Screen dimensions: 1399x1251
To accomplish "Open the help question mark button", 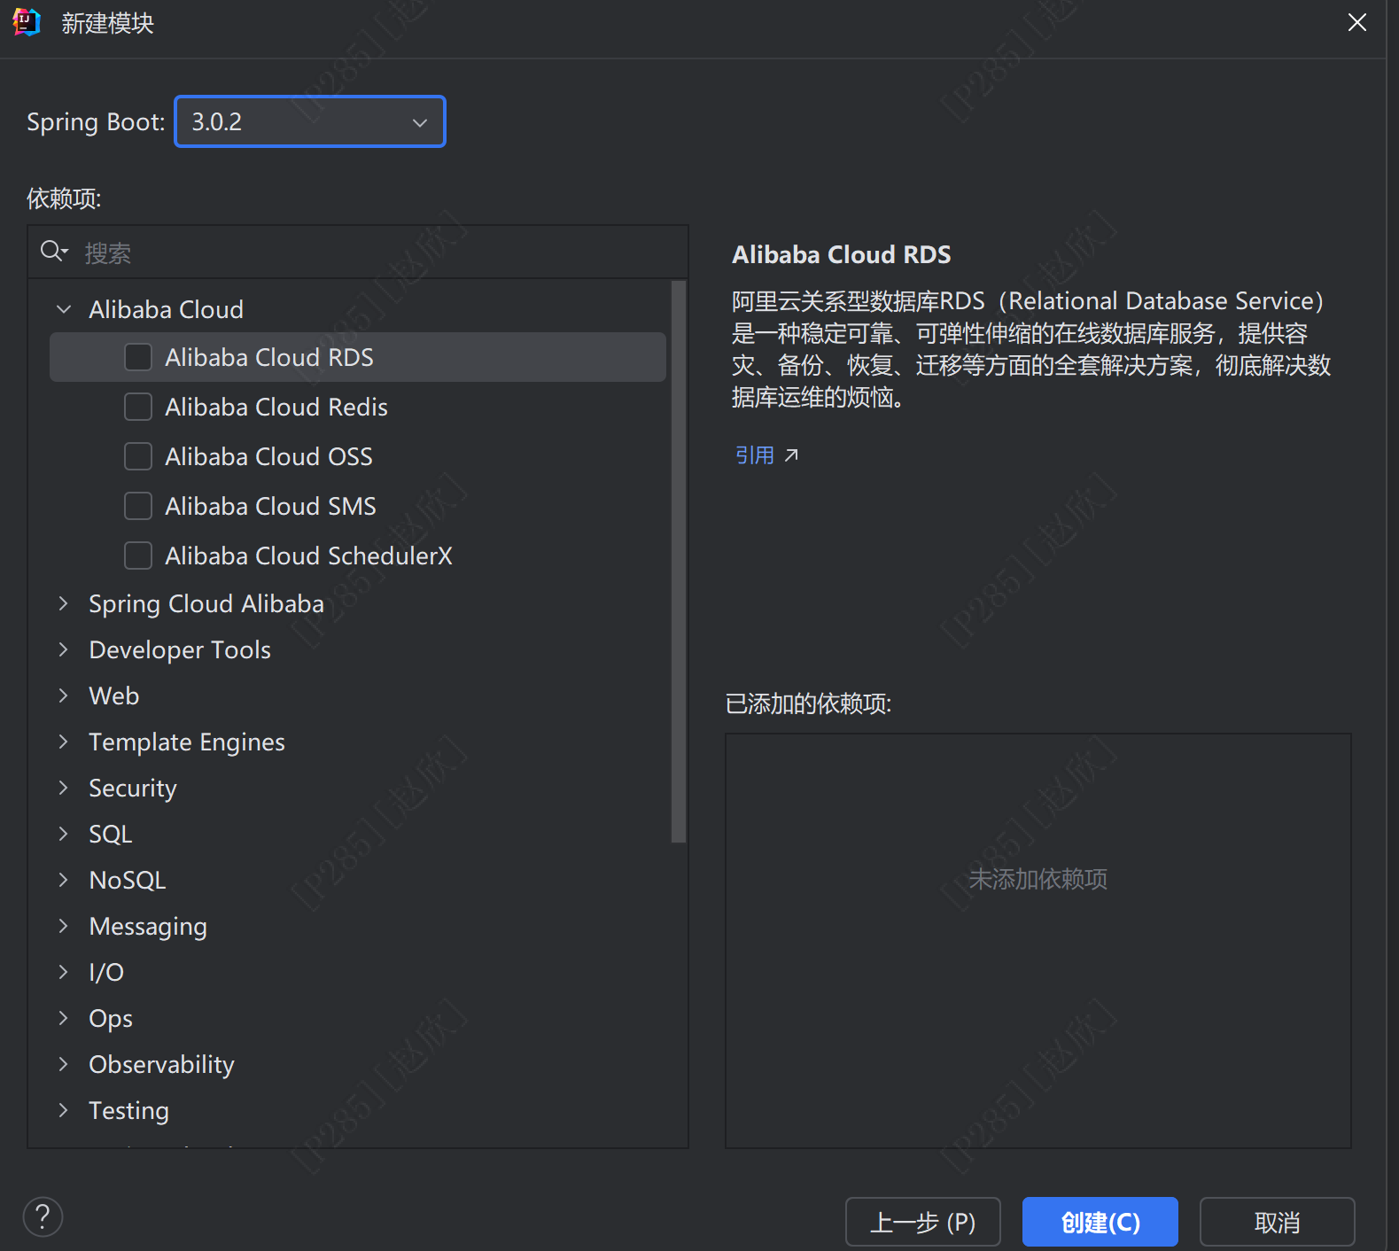I will [x=43, y=1216].
